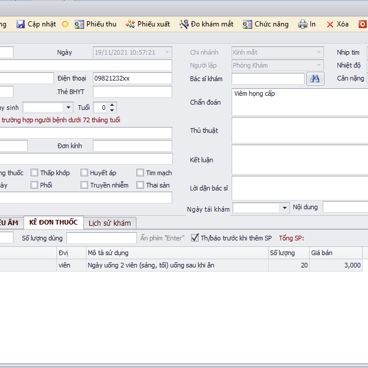368x368 pixels.
Task: Tick the Tim mạch checkbox
Action: (140, 173)
